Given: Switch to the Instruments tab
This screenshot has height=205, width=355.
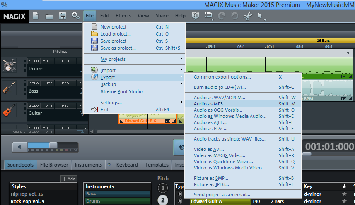Looking at the screenshot, I should point(88,165).
